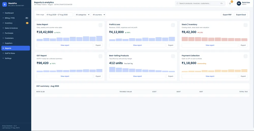Click the 412 units value
The height and width of the screenshot is (131, 254).
point(116,63)
